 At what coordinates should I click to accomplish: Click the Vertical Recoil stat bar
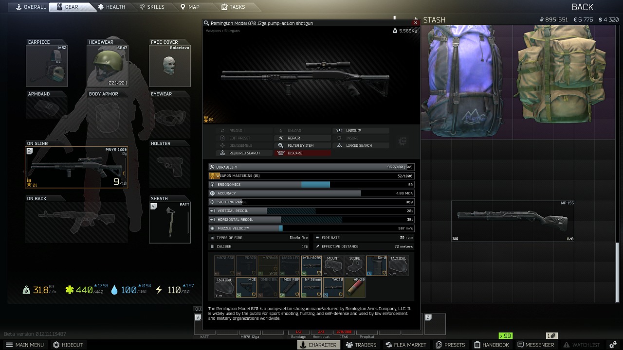tap(311, 211)
